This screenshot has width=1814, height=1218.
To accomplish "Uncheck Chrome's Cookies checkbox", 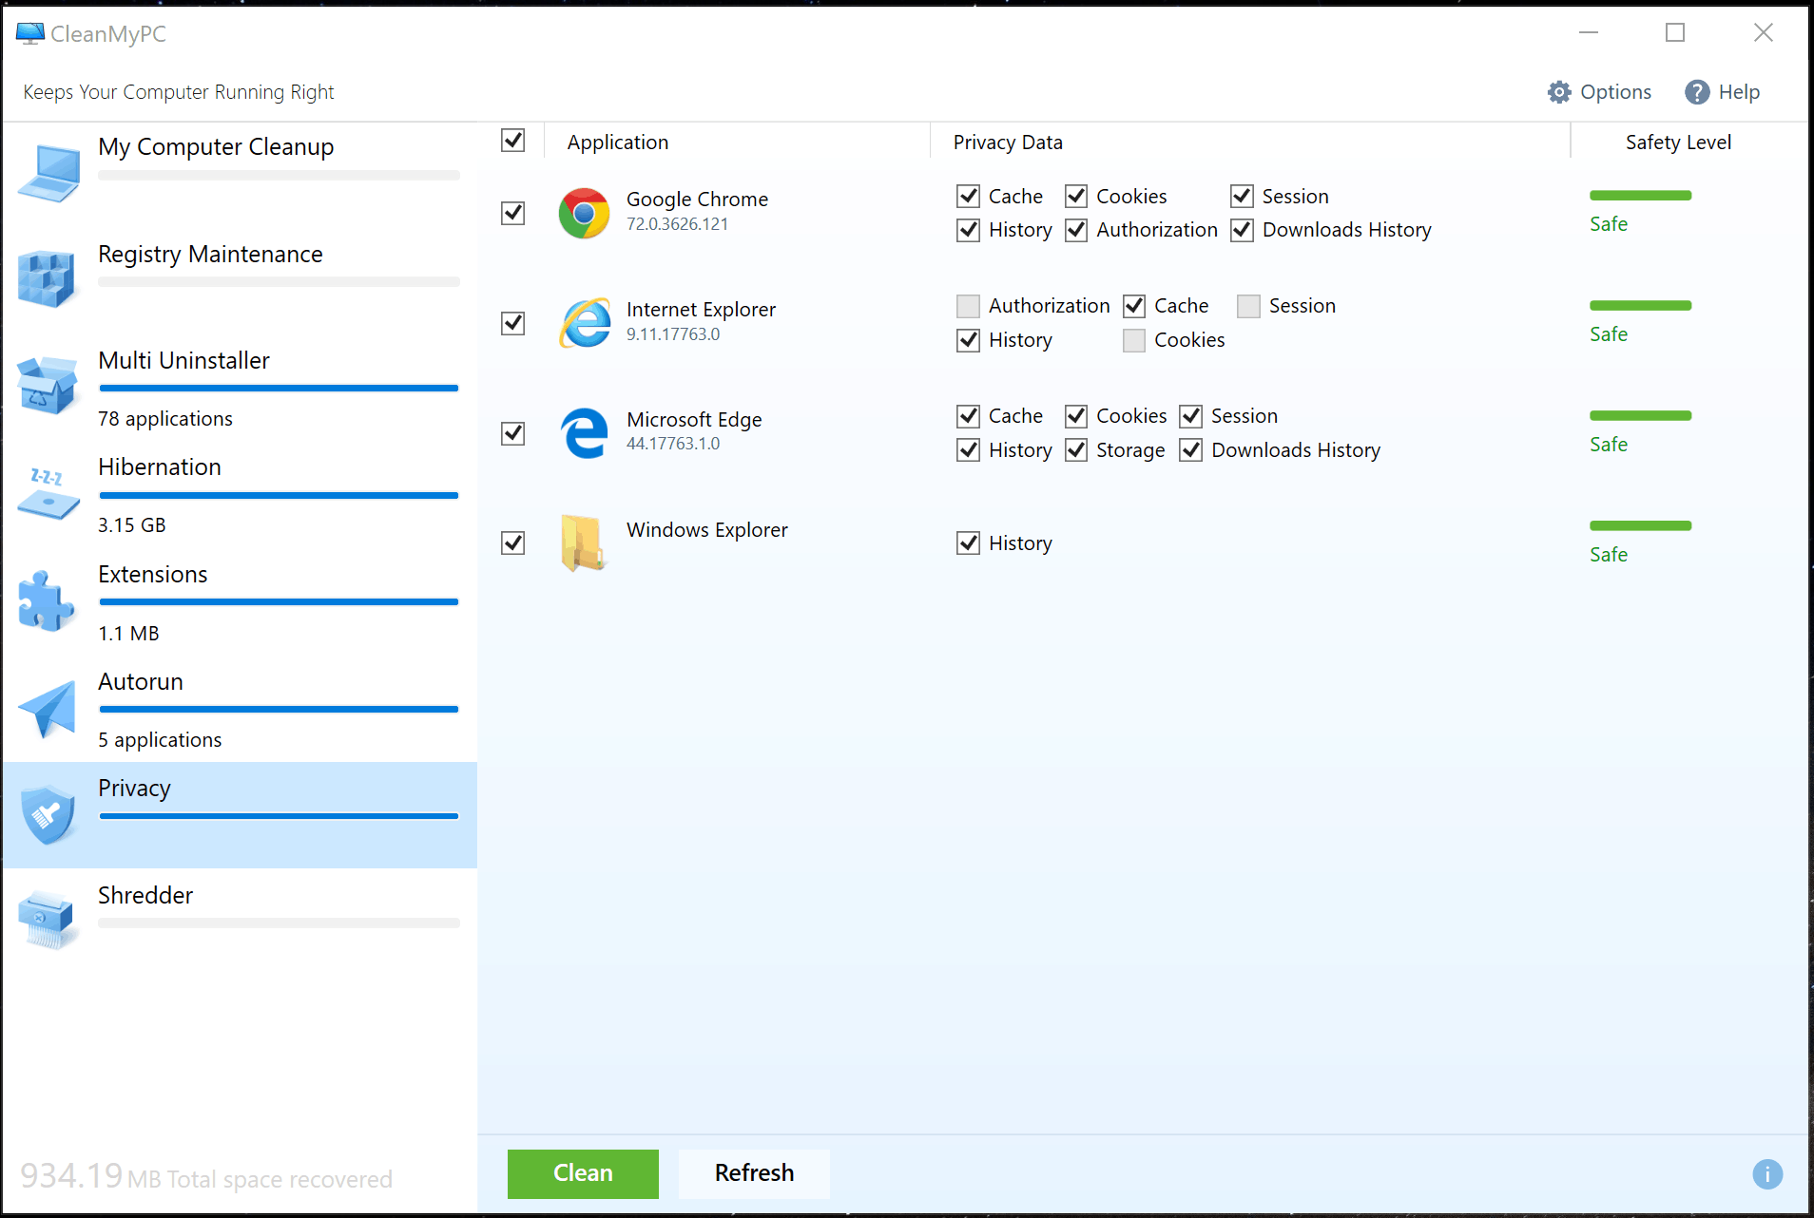I will [1076, 197].
